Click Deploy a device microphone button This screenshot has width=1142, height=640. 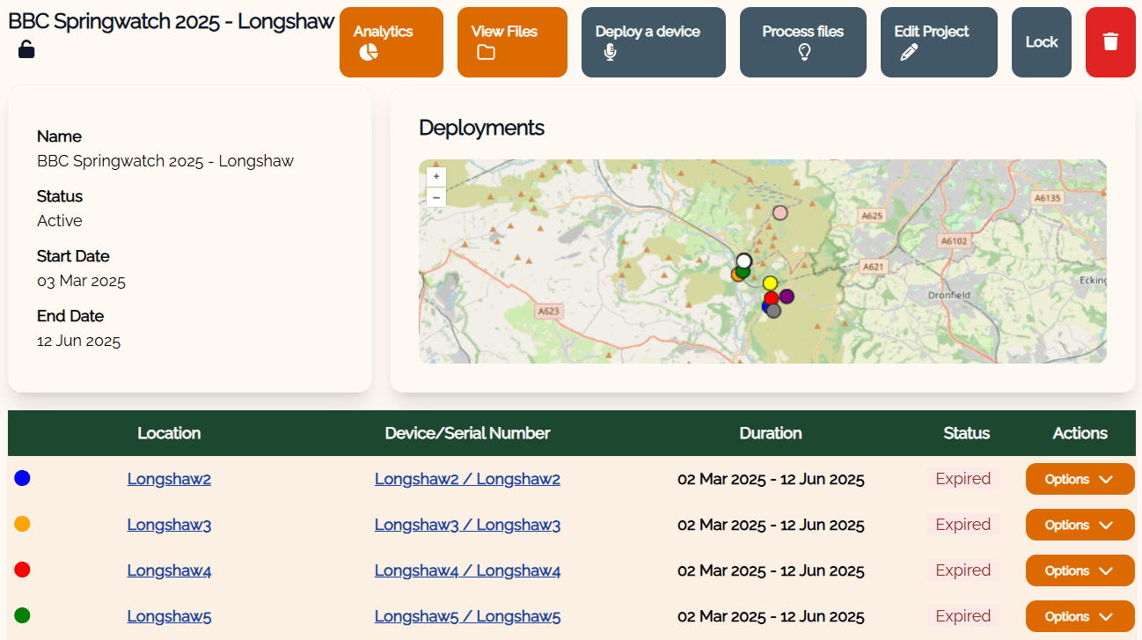click(654, 42)
